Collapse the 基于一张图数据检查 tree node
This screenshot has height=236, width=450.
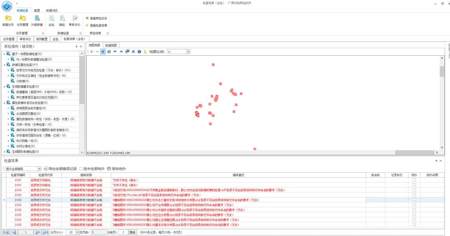(x=4, y=54)
